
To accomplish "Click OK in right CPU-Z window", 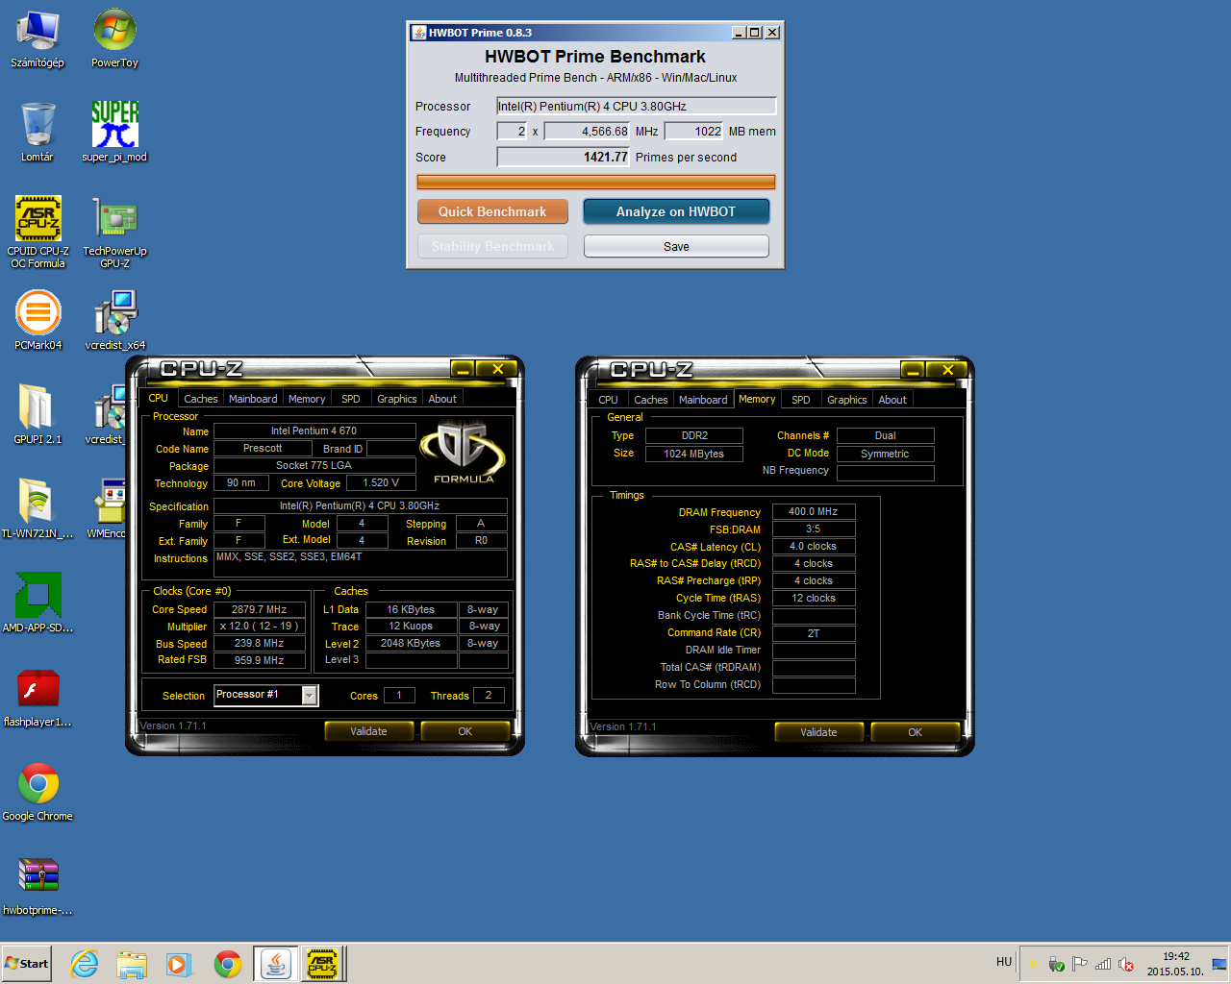I will (916, 732).
